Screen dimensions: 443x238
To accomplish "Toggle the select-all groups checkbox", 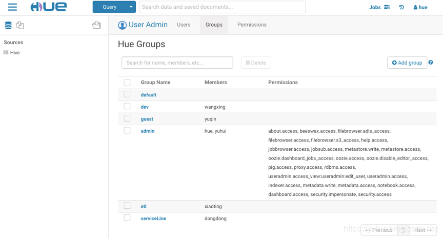I will coord(127,83).
